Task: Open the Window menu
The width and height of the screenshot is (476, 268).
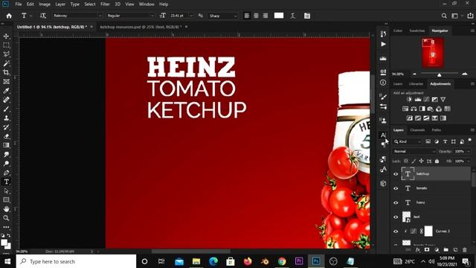Action: (x=147, y=4)
